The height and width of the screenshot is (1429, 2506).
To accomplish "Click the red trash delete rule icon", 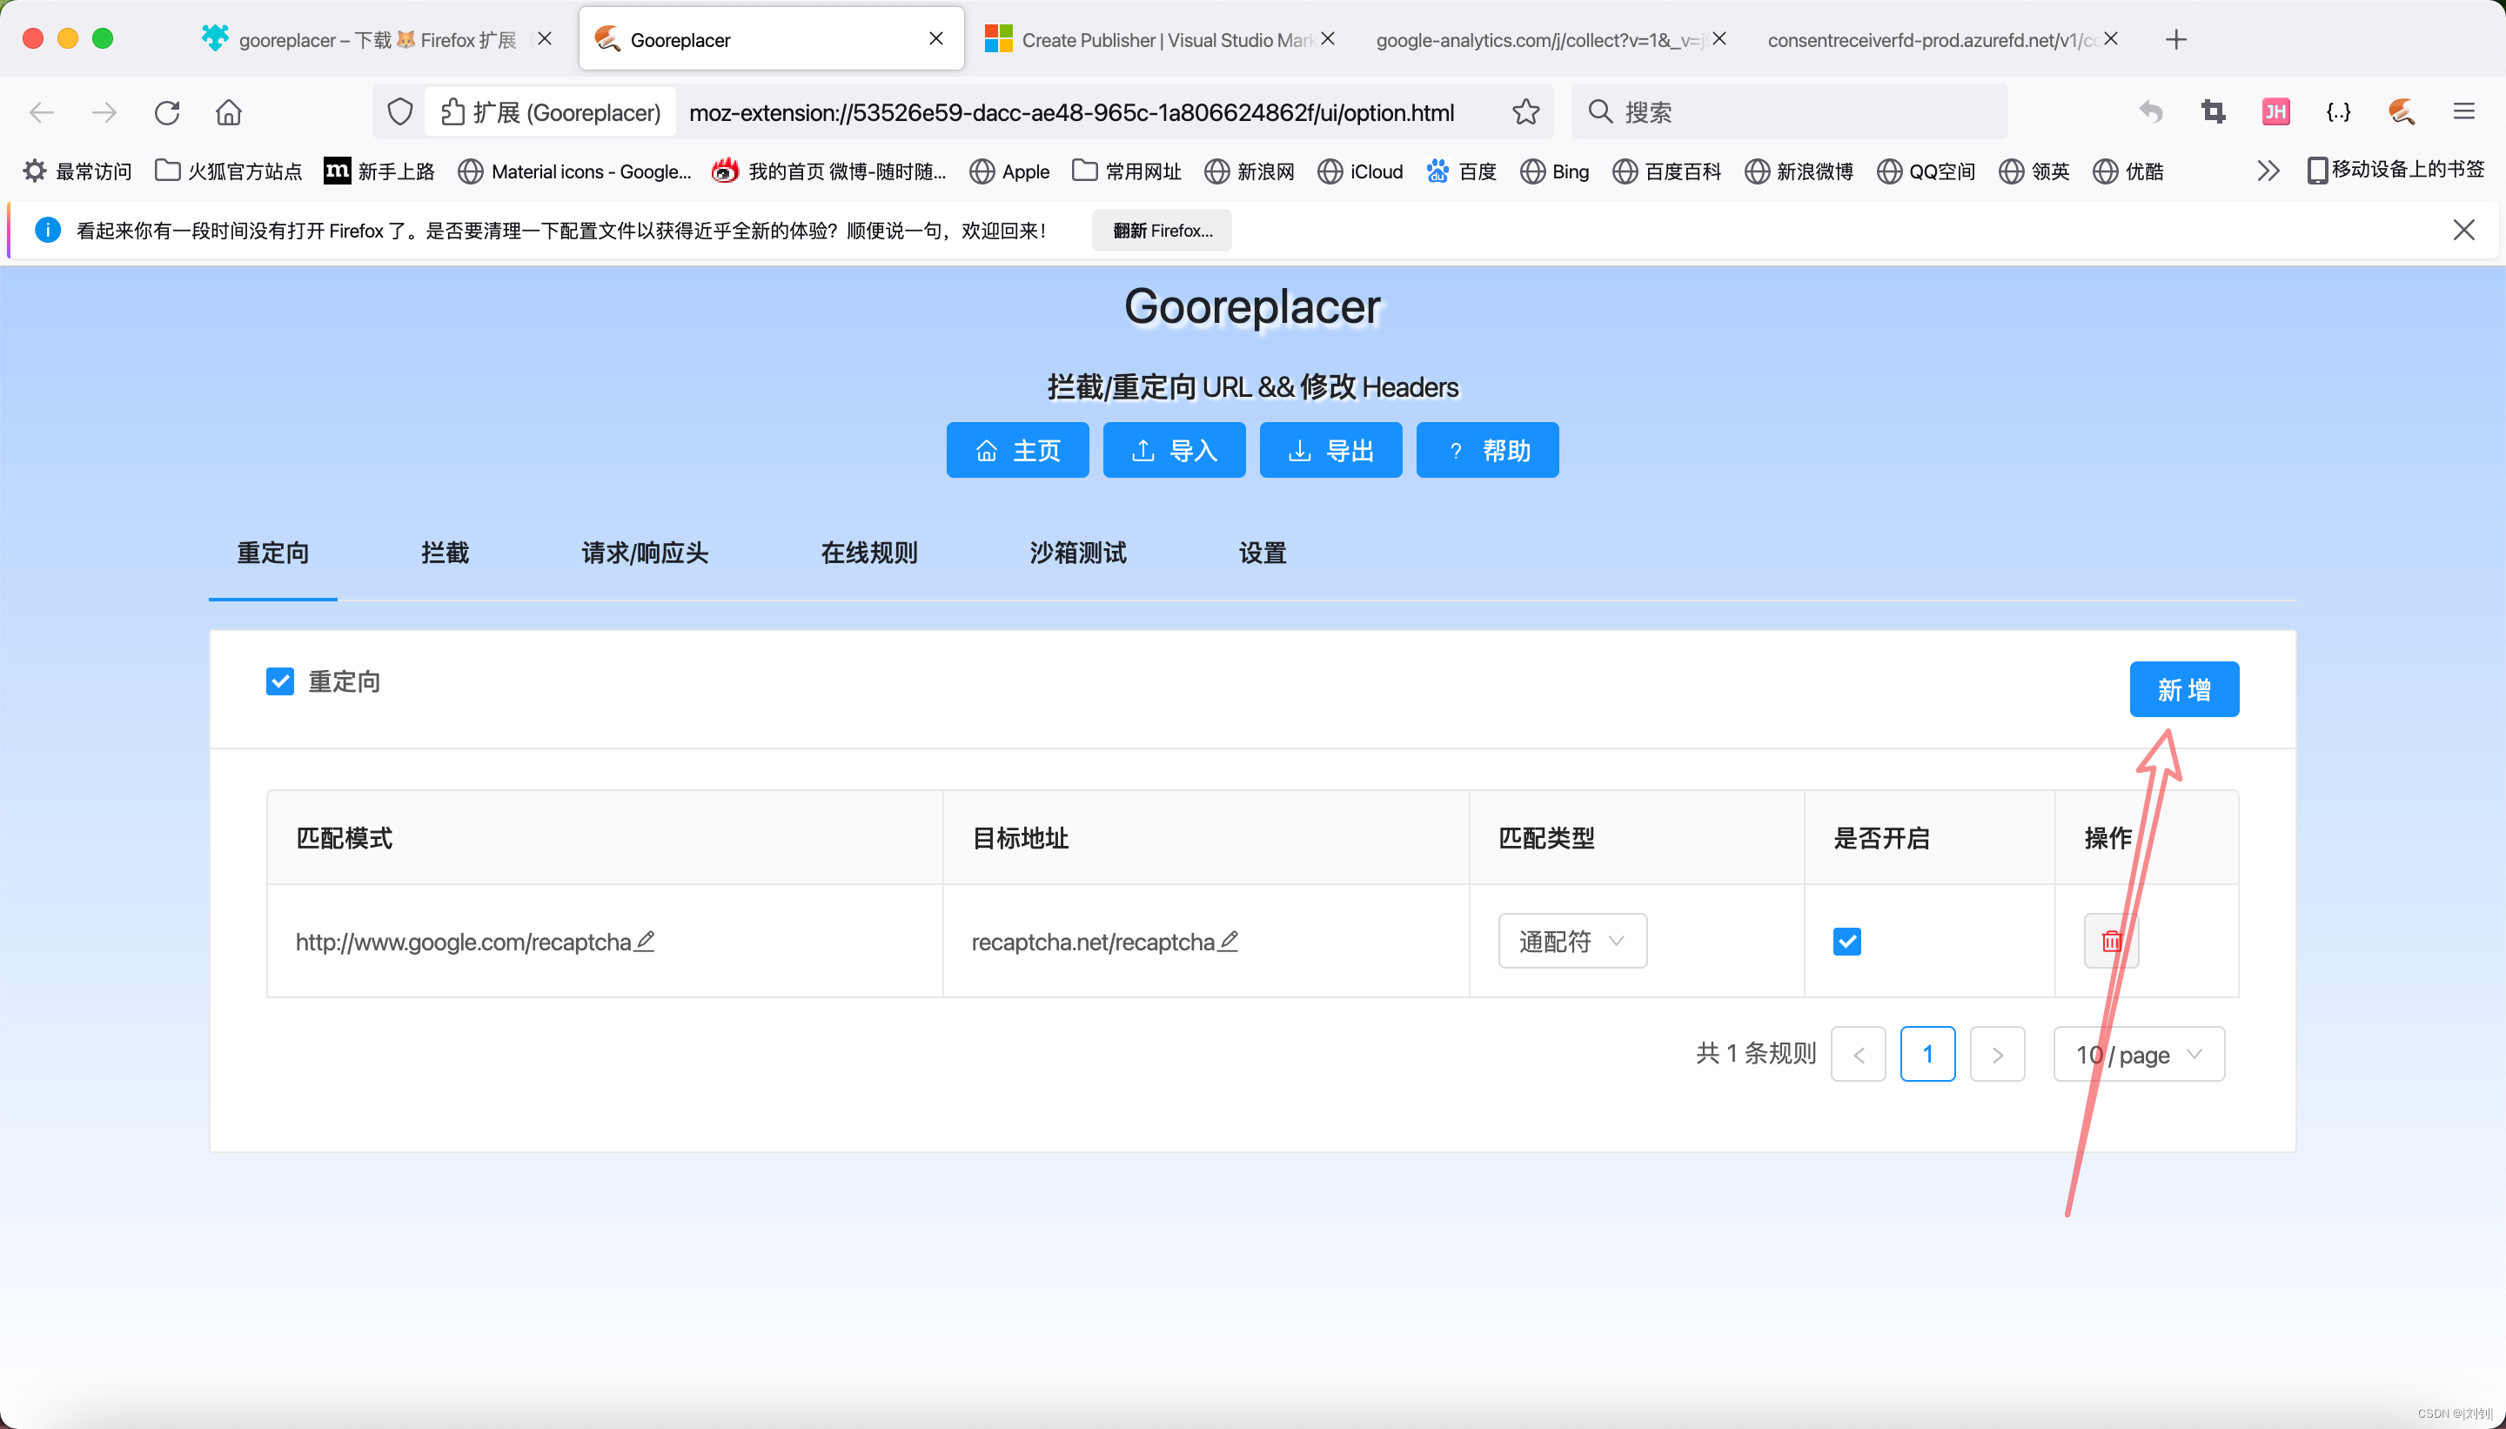I will click(x=2111, y=942).
